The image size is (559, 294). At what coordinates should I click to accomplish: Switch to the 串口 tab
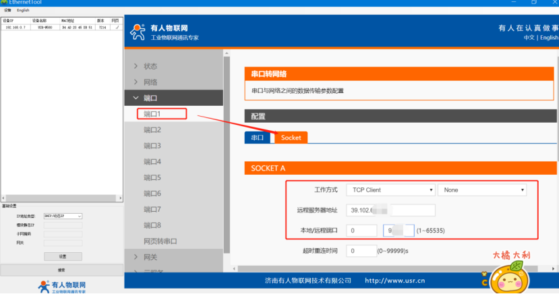tap(258, 137)
